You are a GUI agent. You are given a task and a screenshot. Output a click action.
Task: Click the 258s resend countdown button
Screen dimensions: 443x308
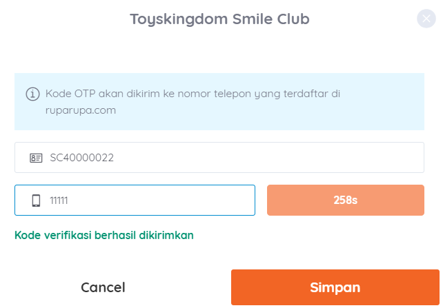coord(345,201)
